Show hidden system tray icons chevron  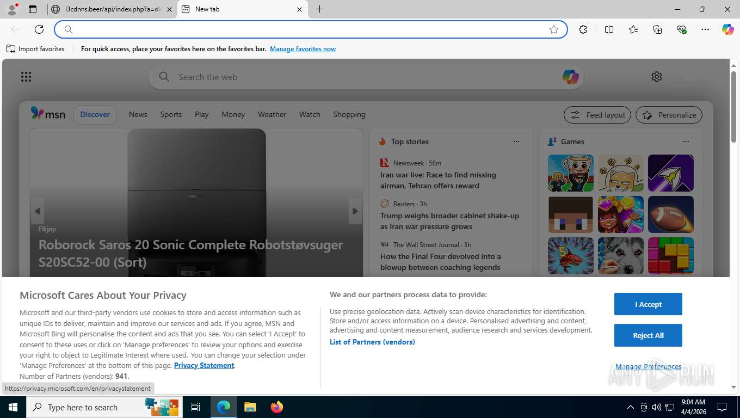631,407
